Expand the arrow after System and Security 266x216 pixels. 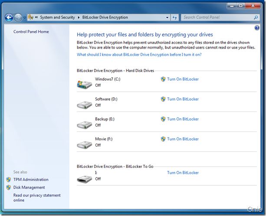[x=79, y=17]
